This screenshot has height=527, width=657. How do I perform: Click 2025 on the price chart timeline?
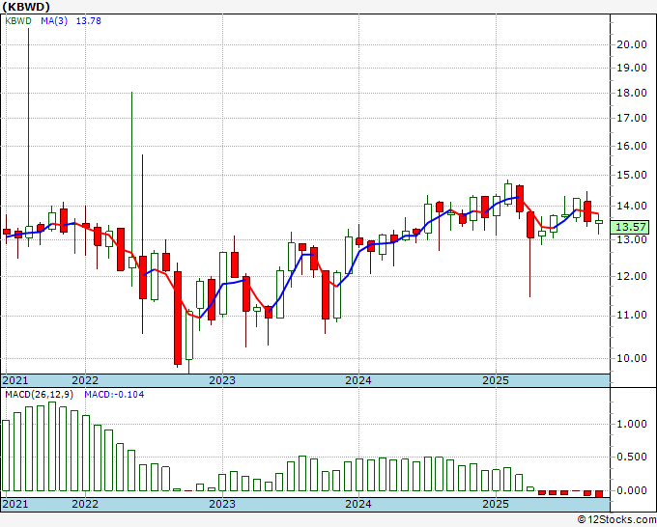click(496, 380)
